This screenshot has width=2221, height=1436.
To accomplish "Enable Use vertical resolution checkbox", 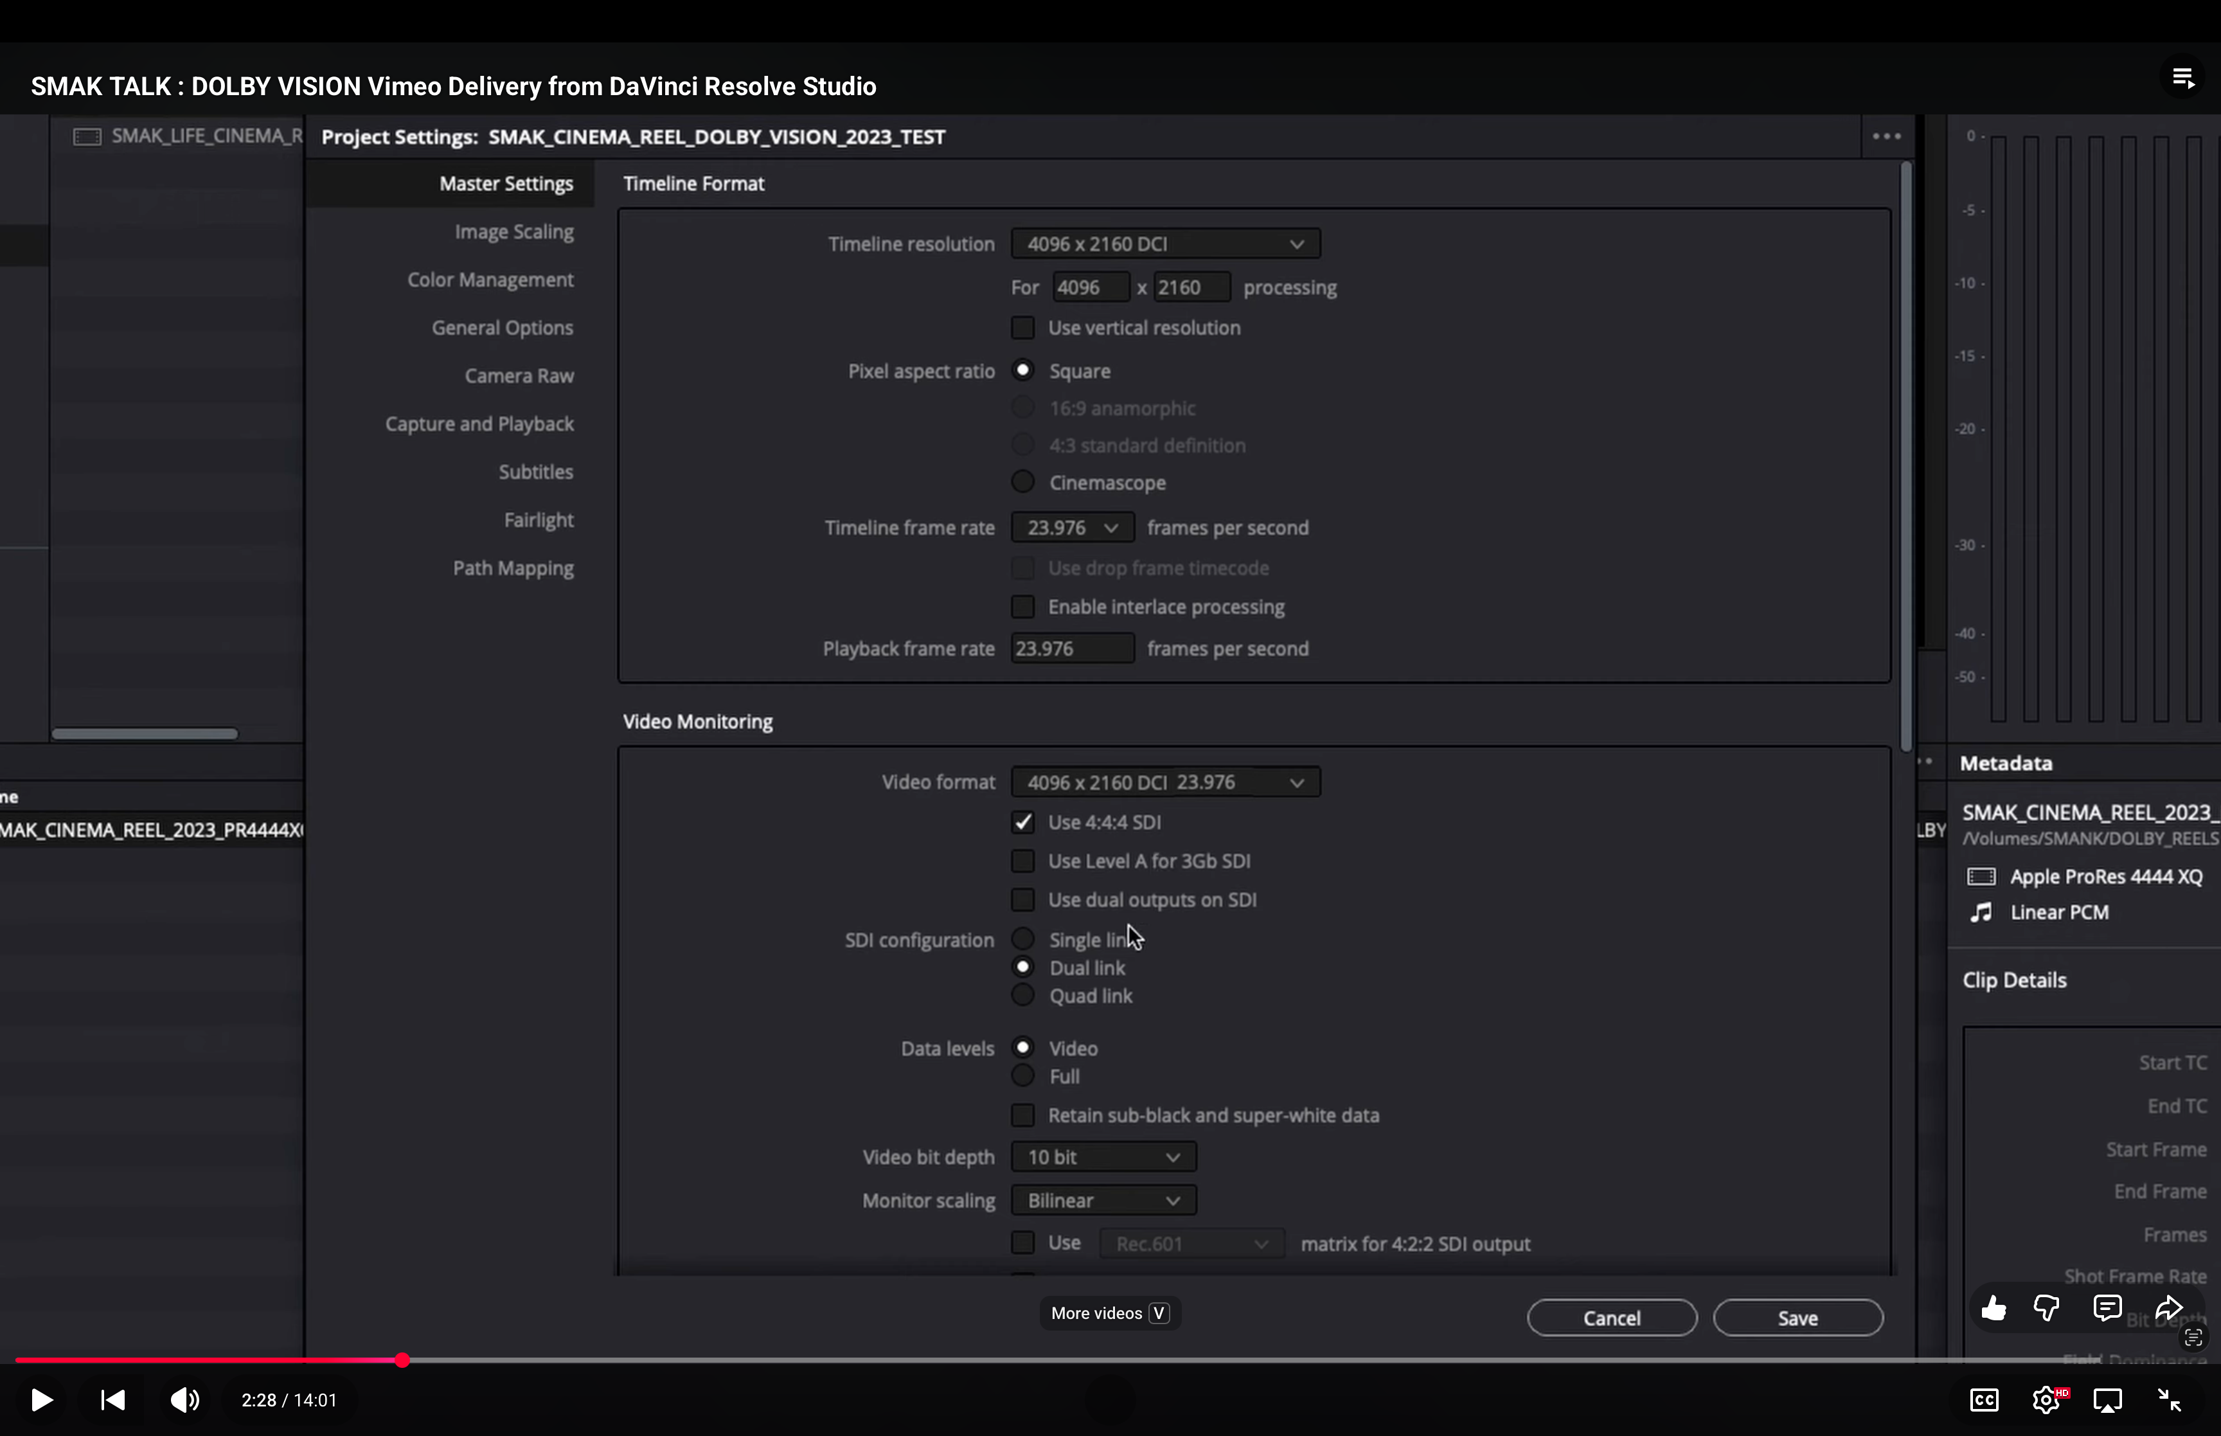I will [x=1022, y=328].
